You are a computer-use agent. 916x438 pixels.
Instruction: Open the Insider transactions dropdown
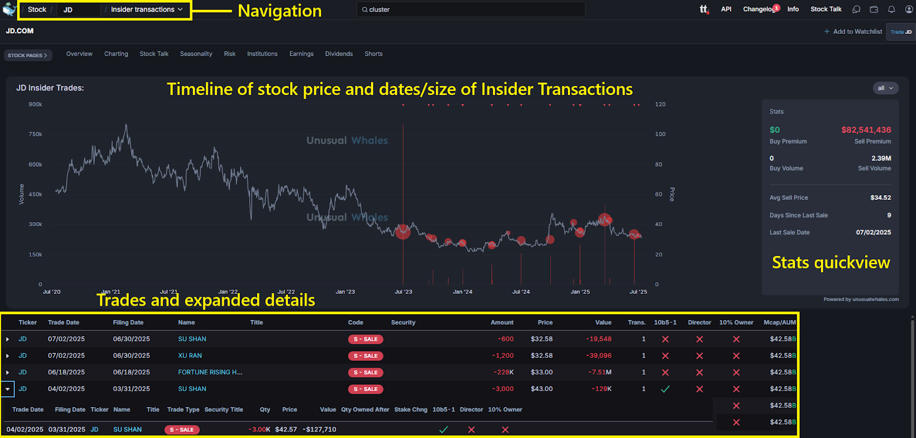pos(146,10)
